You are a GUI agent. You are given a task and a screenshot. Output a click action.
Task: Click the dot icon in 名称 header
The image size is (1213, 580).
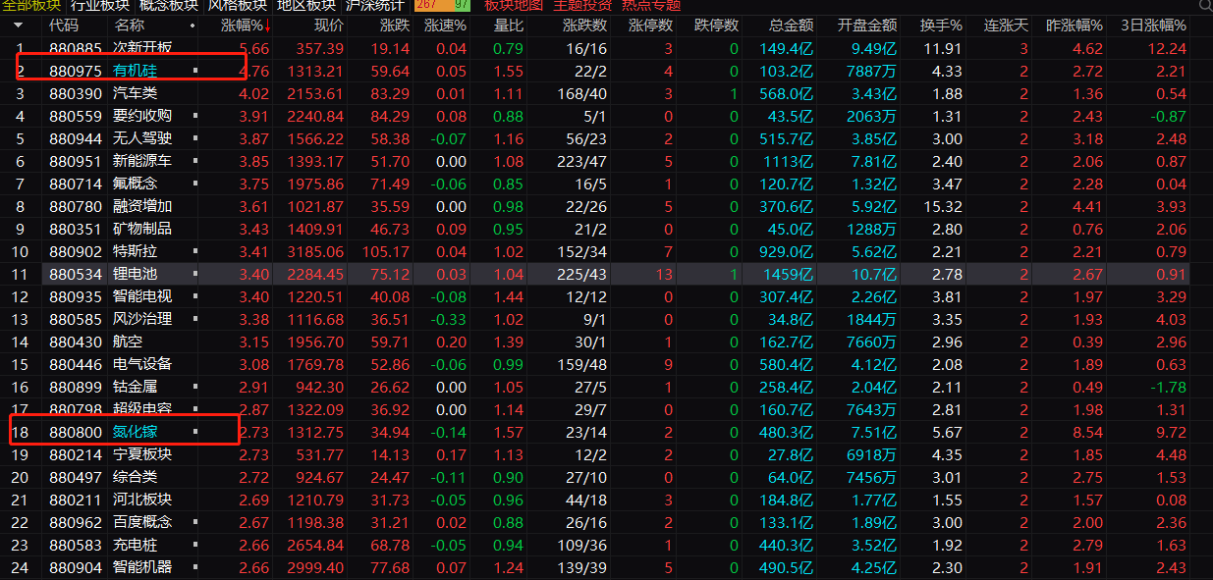coord(192,26)
